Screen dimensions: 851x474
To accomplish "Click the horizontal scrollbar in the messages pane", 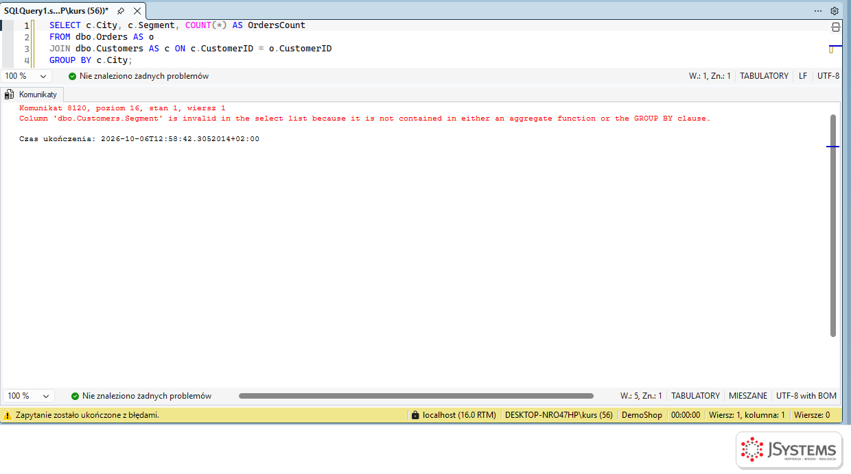I will (416, 396).
